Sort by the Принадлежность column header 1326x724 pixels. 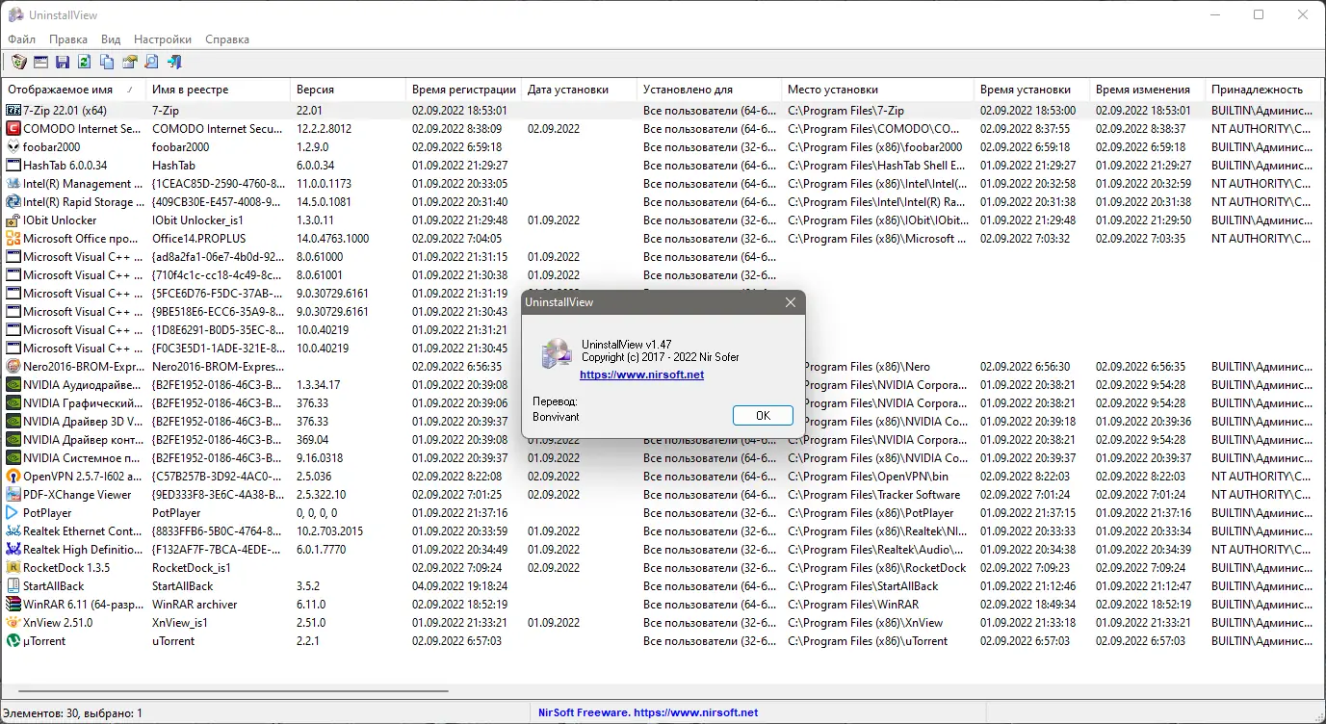[x=1261, y=90]
